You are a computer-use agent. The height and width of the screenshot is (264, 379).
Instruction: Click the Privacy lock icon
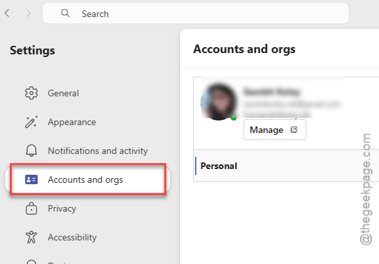point(31,208)
